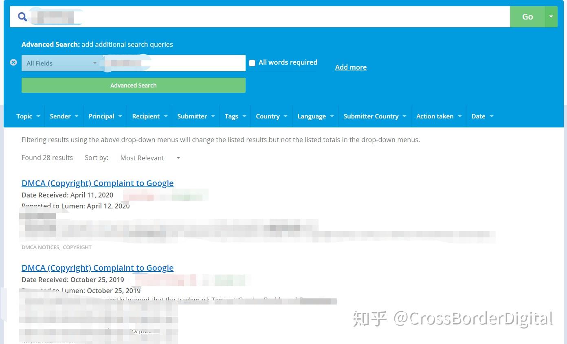Expand the Sender filter menu
The height and width of the screenshot is (344, 567).
[x=64, y=116]
